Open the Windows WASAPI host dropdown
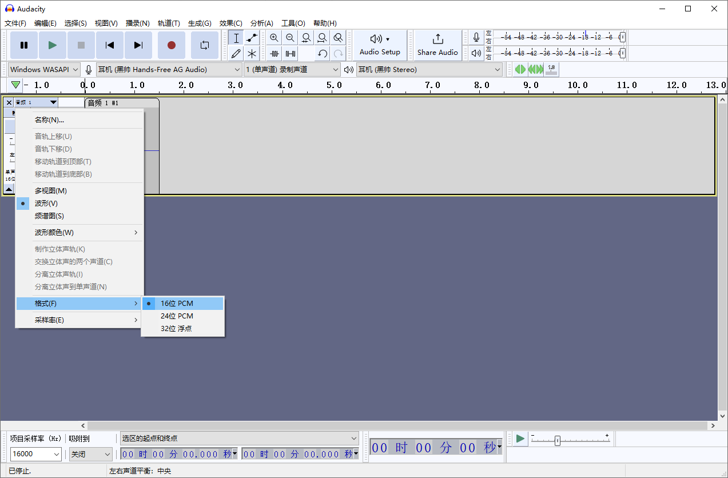728x478 pixels. click(44, 70)
